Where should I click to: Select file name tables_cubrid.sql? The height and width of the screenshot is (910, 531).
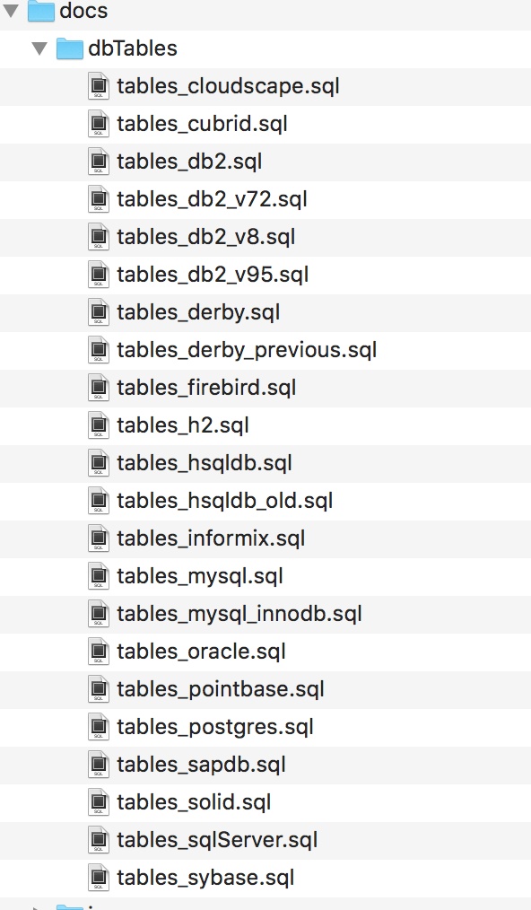(x=203, y=124)
